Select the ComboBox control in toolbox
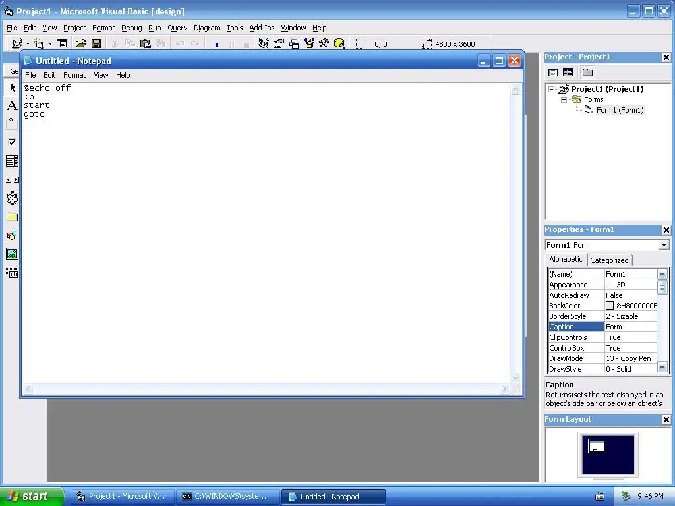Viewport: 675px width, 506px height. 12,161
